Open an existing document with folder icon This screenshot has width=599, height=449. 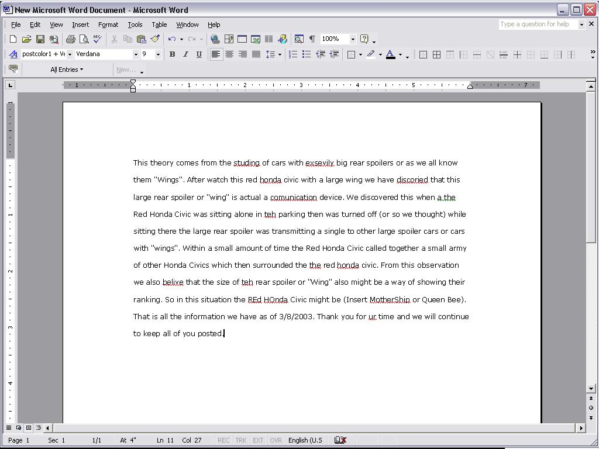26,39
